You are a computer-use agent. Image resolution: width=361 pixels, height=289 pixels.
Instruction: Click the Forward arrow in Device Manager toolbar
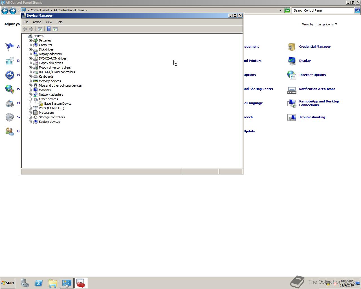coord(31,29)
